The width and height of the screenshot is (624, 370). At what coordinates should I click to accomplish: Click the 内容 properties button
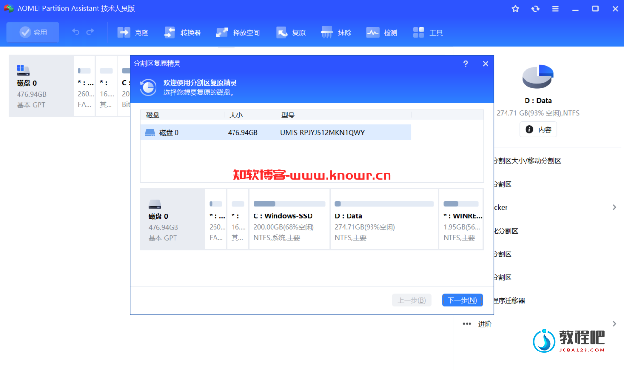(538, 130)
